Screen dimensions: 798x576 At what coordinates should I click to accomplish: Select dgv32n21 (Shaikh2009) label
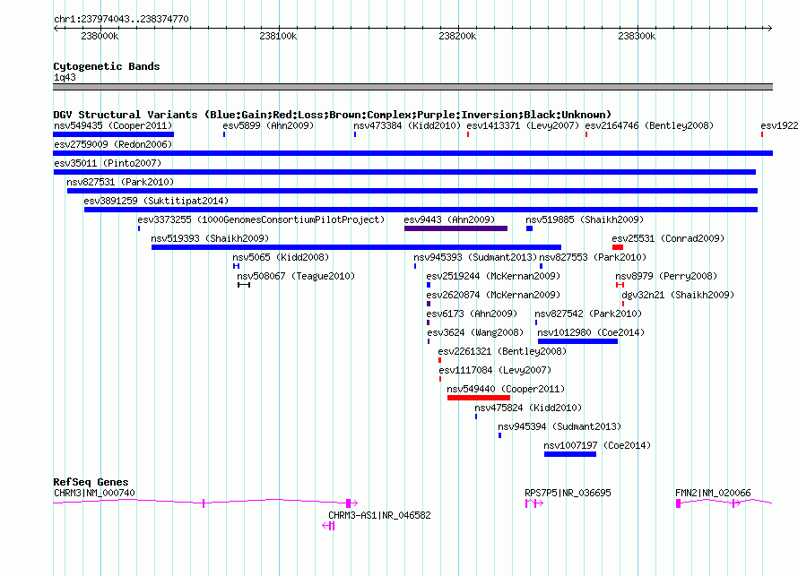click(678, 295)
